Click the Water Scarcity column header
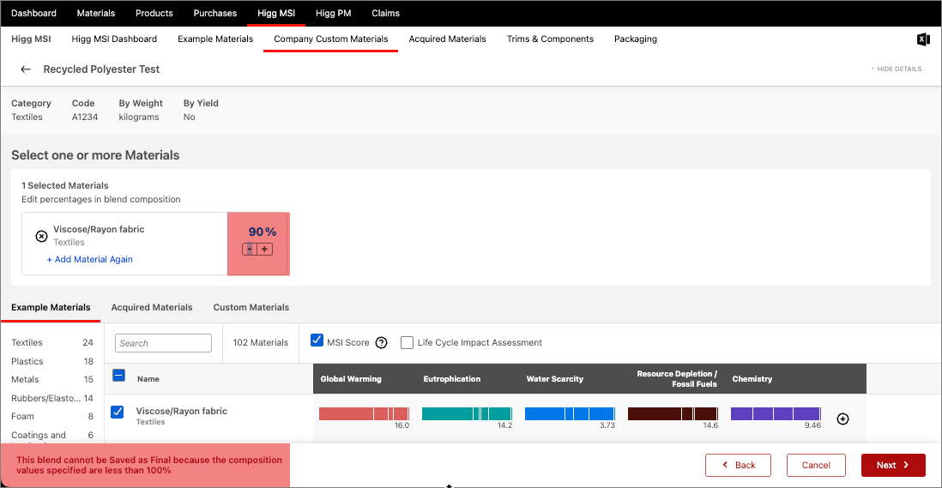942x488 pixels. 555,379
